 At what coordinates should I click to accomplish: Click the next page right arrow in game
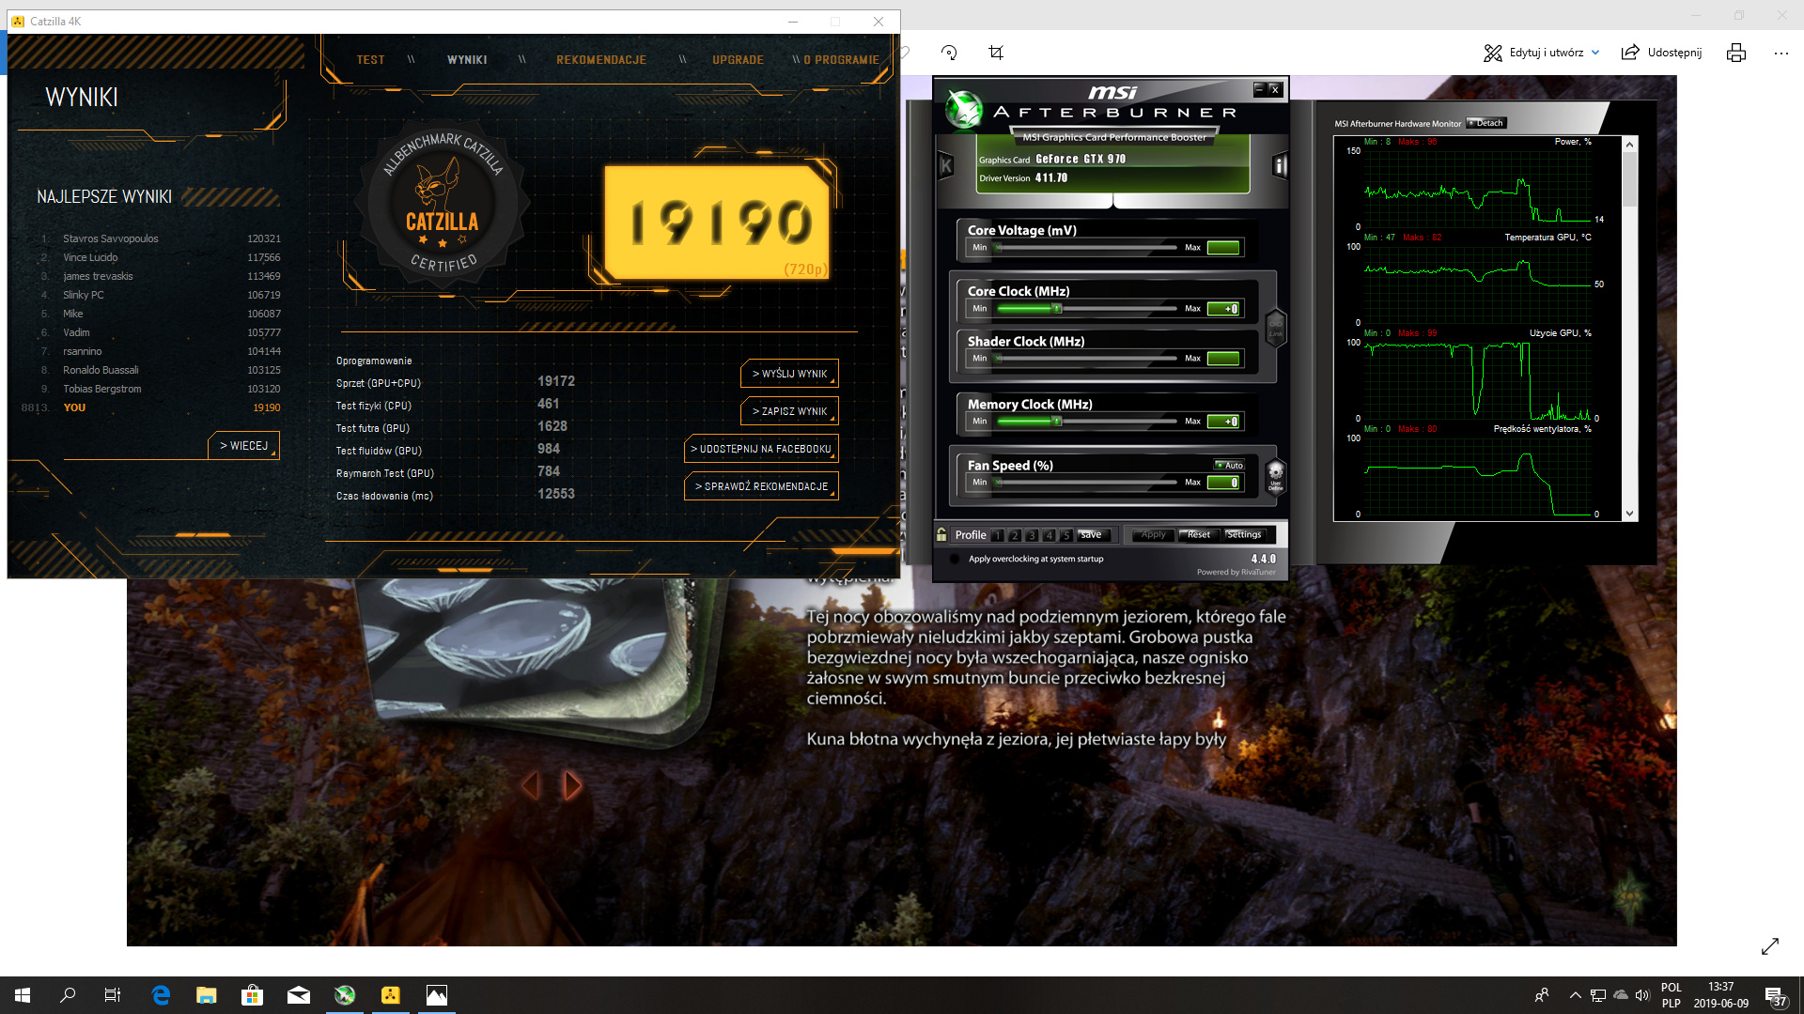[572, 785]
